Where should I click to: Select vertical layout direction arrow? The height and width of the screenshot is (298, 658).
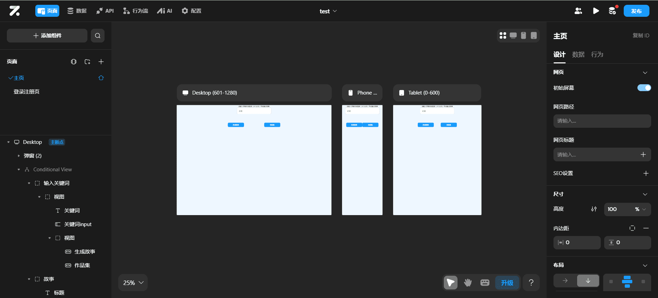click(x=588, y=281)
